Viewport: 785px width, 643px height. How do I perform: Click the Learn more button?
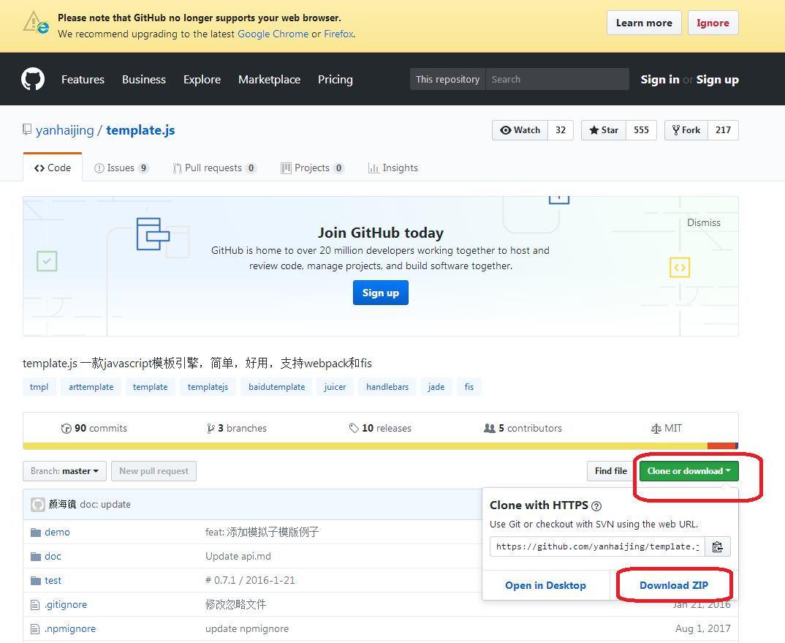click(x=644, y=23)
